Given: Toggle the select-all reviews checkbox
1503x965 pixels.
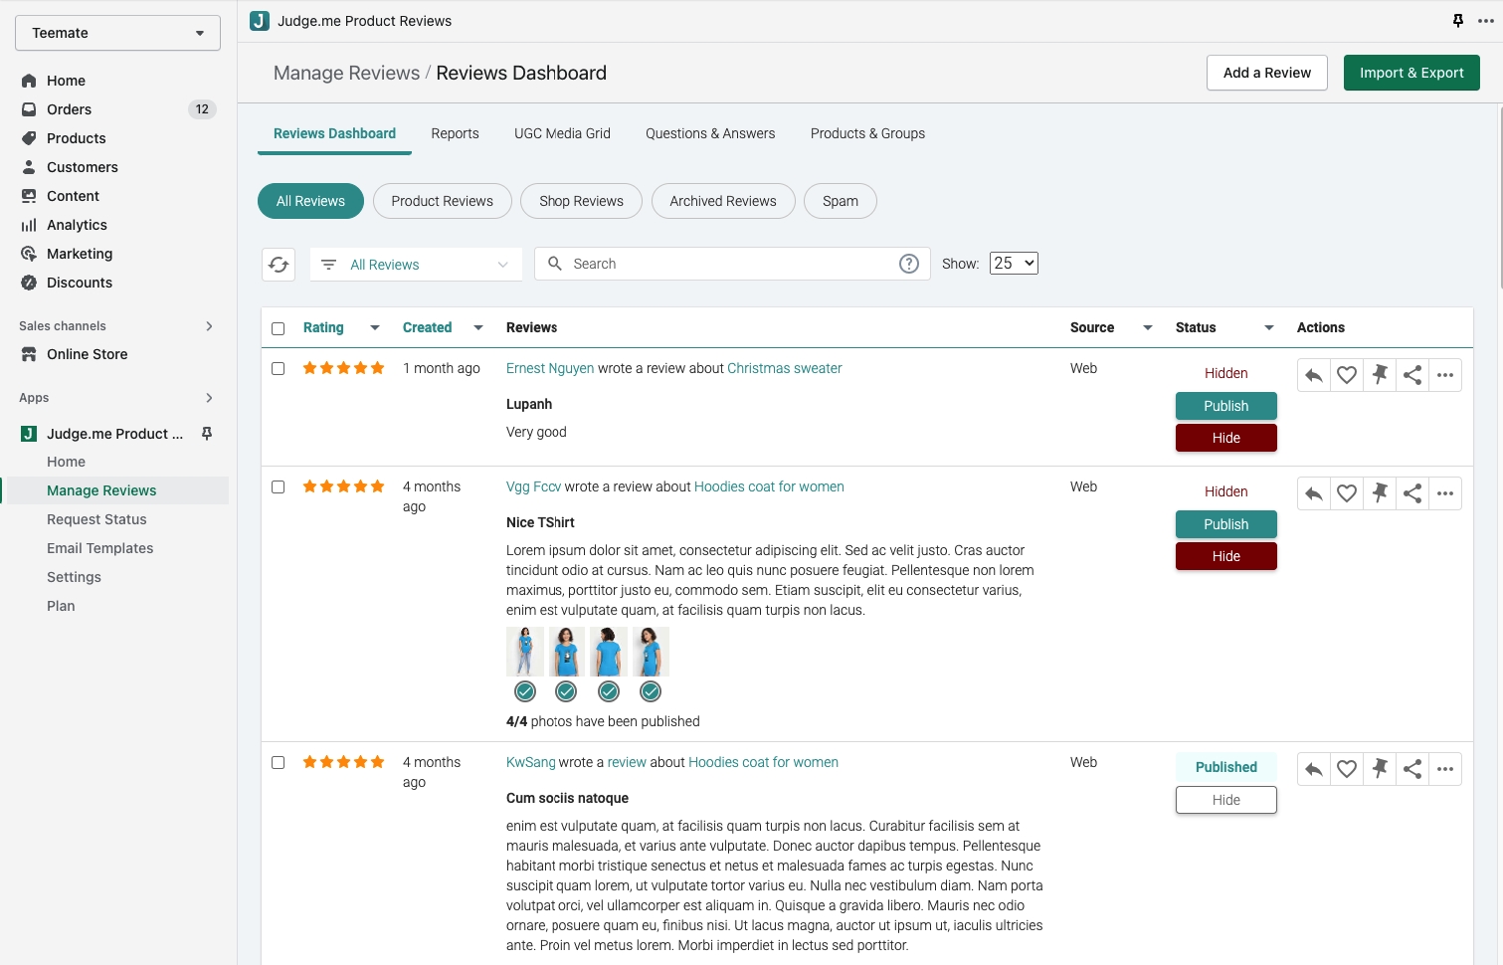Looking at the screenshot, I should [x=279, y=328].
